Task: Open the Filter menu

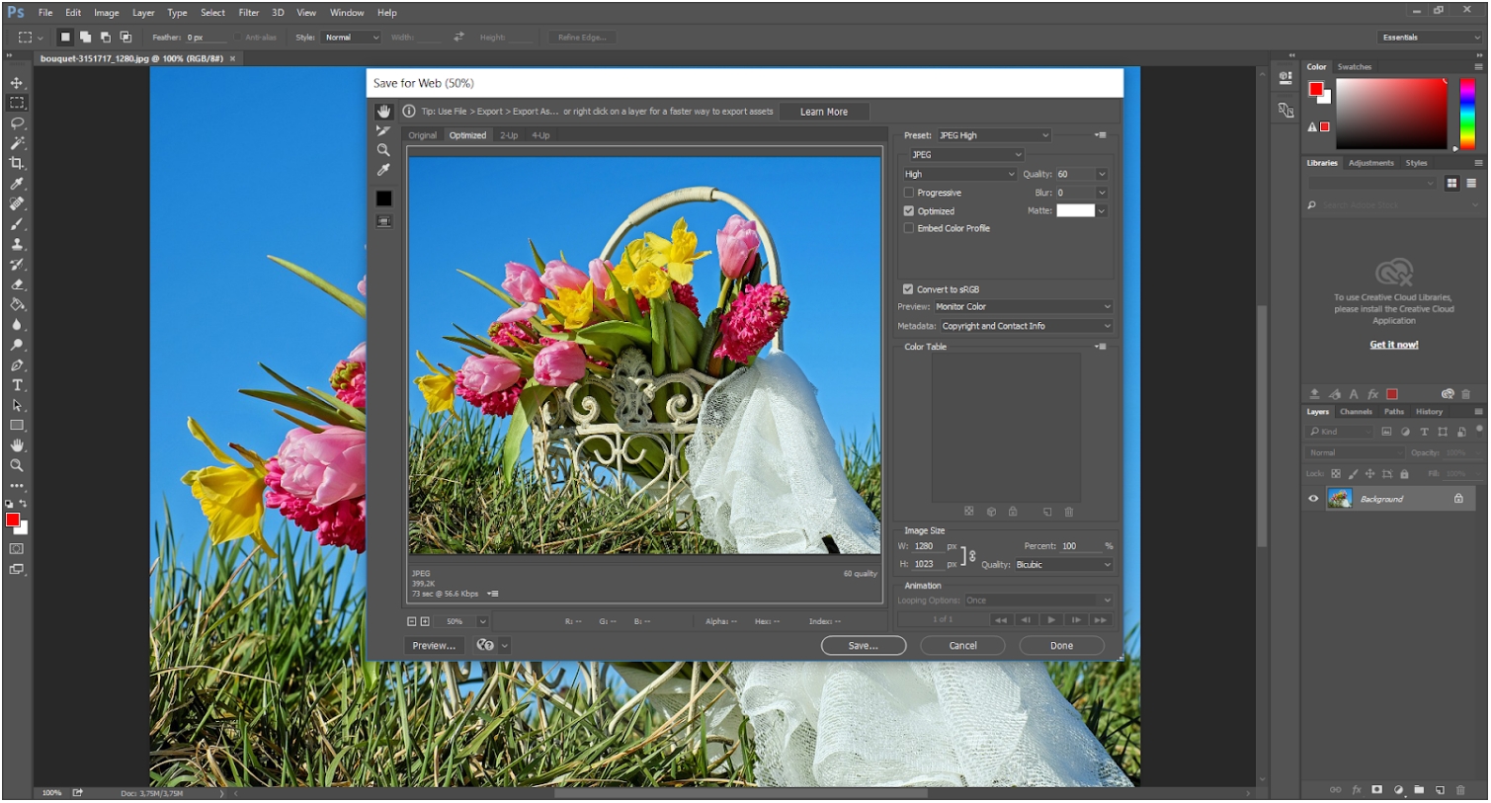Action: click(248, 13)
